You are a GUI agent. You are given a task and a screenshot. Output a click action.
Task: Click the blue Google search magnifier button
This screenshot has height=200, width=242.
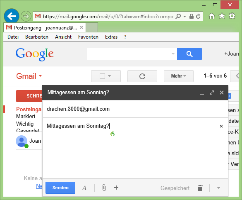[189, 54]
